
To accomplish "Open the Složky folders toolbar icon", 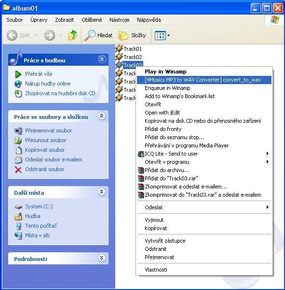I will coord(123,35).
